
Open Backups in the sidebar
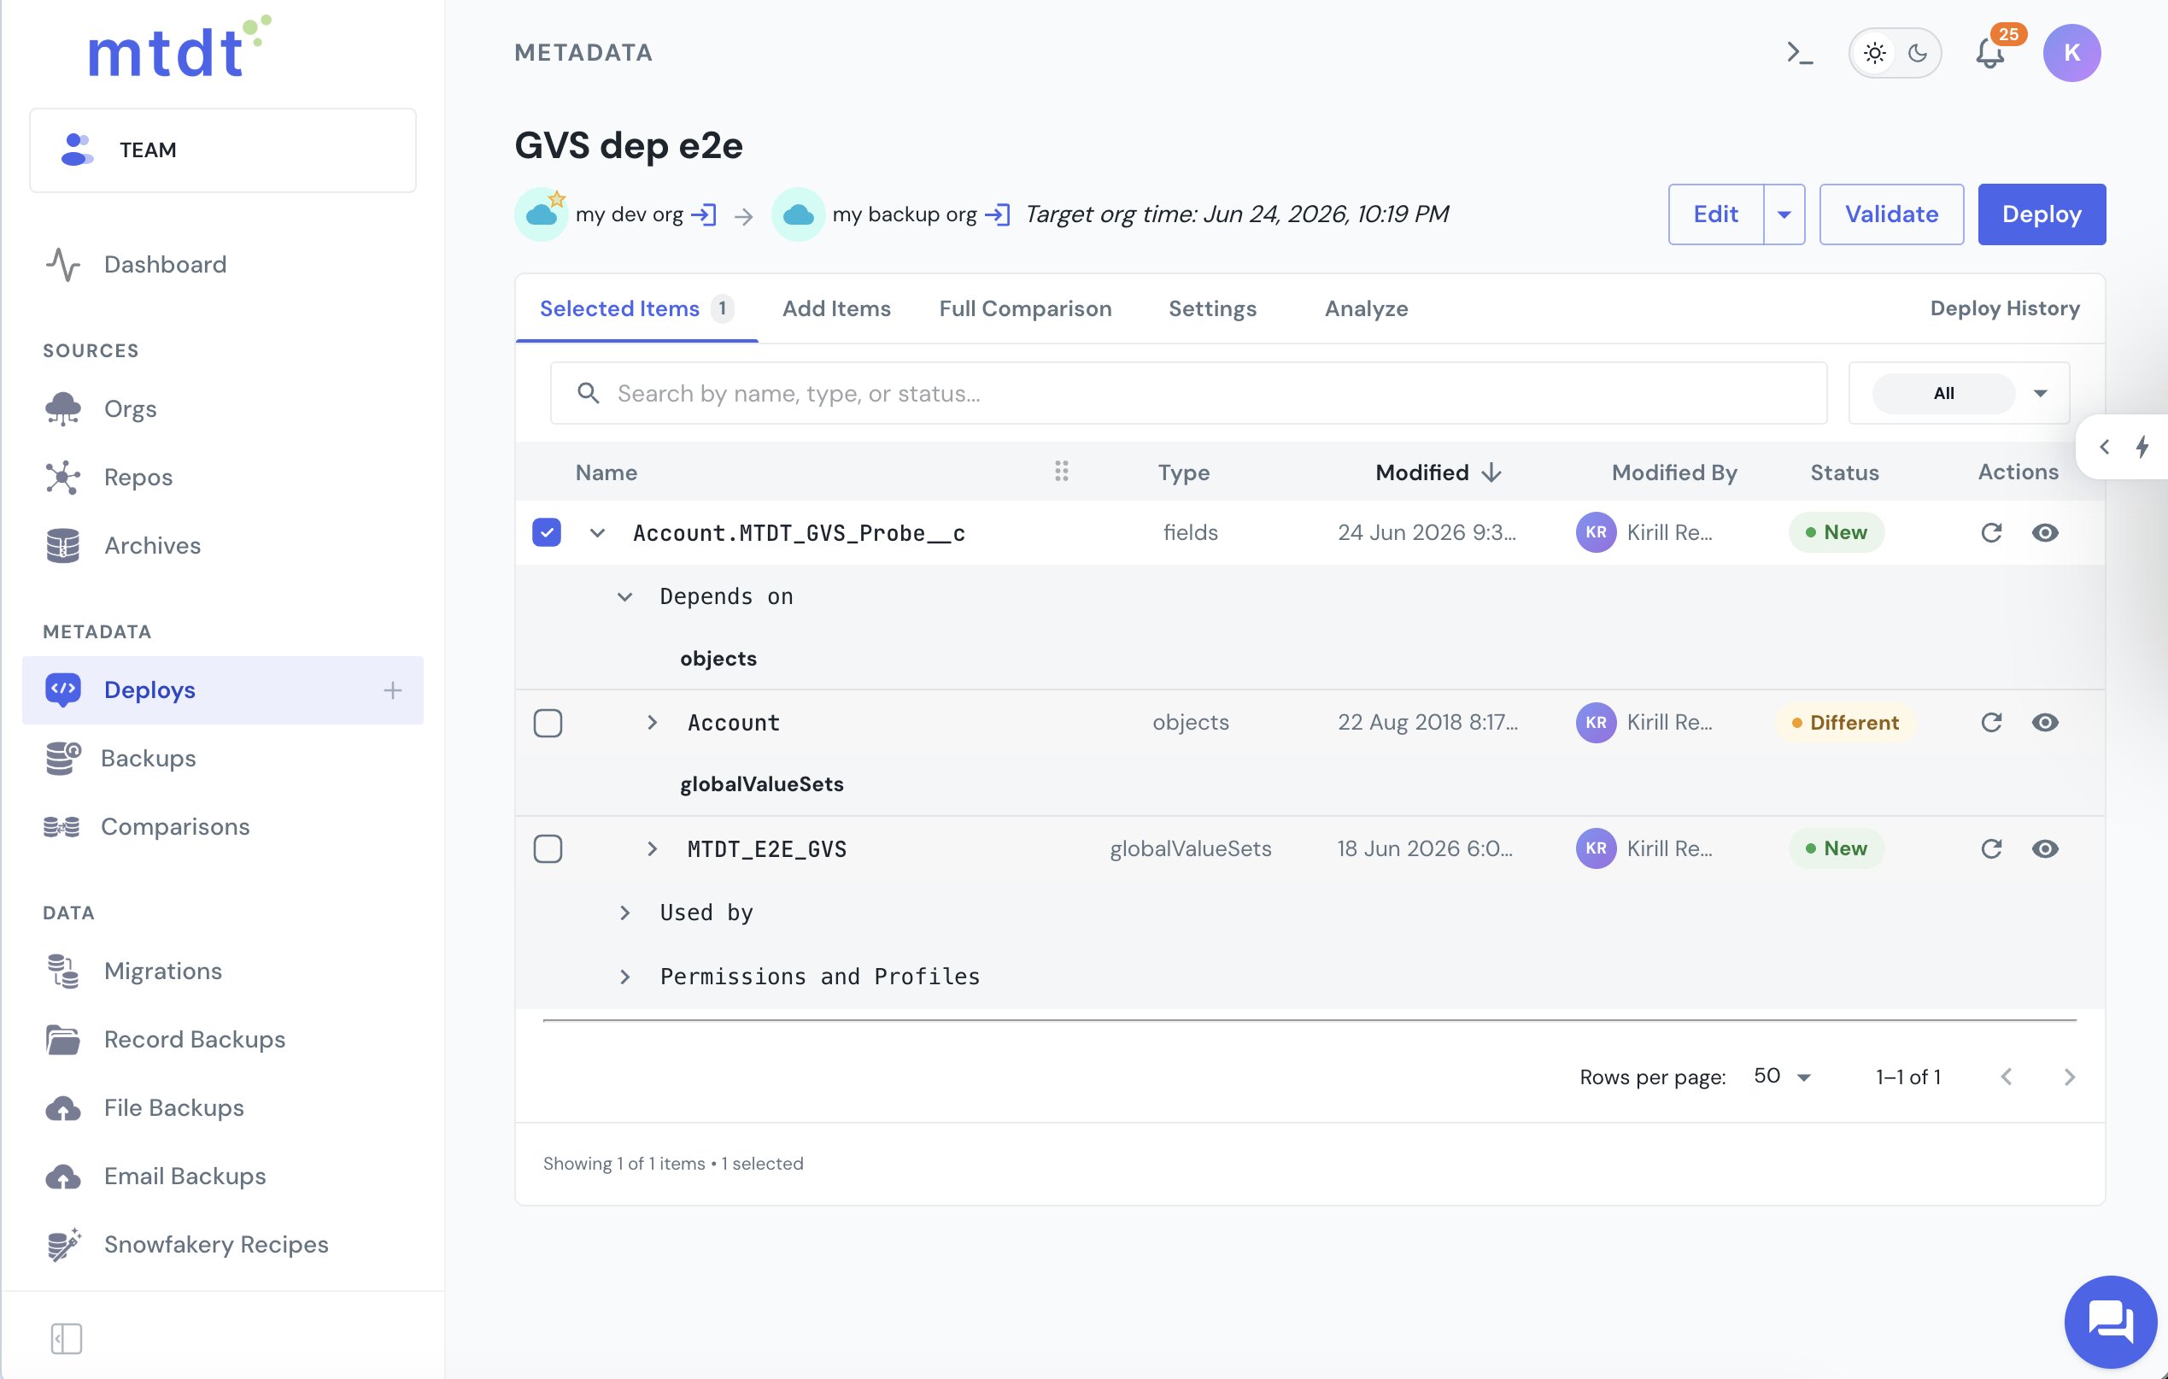coord(148,759)
